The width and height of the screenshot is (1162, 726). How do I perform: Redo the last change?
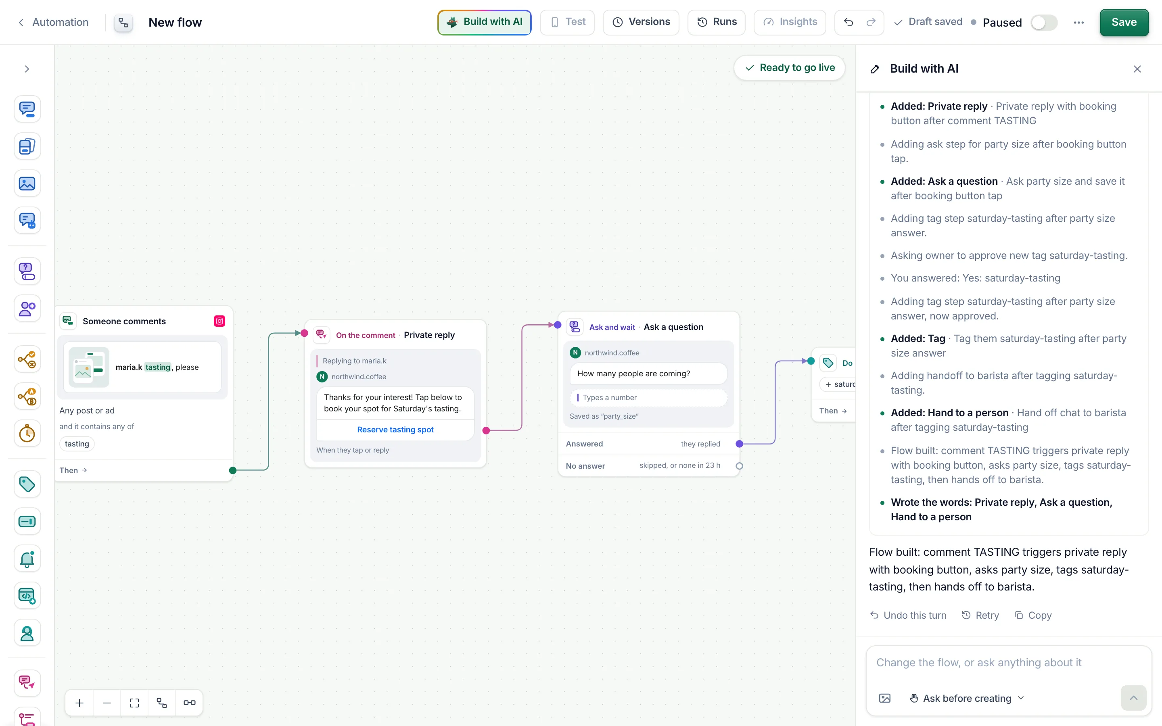coord(871,22)
